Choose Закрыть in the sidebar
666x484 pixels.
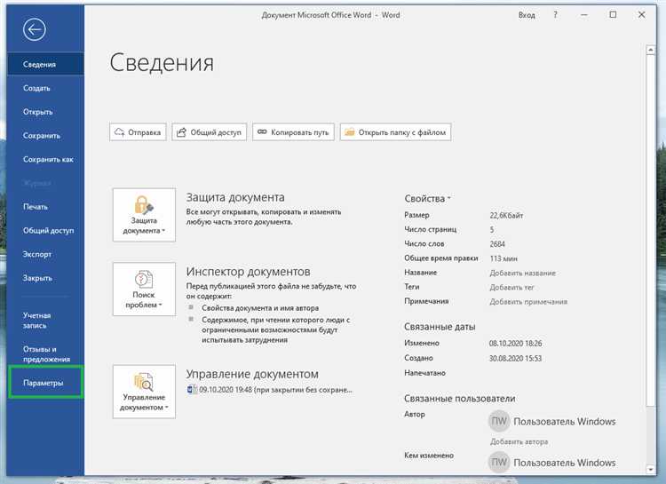[x=45, y=278]
